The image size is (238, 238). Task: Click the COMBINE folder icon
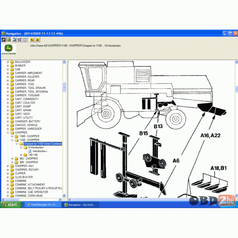point(12,181)
